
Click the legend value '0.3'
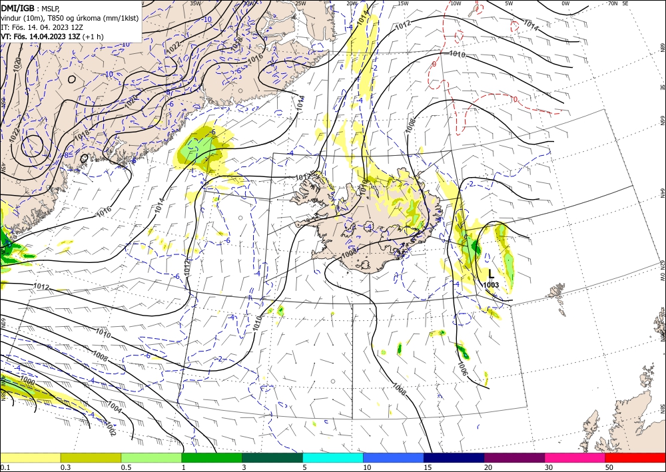(x=65, y=467)
